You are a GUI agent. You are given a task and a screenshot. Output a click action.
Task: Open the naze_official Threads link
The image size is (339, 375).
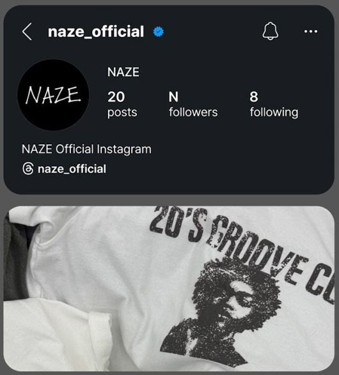pyautogui.click(x=72, y=169)
